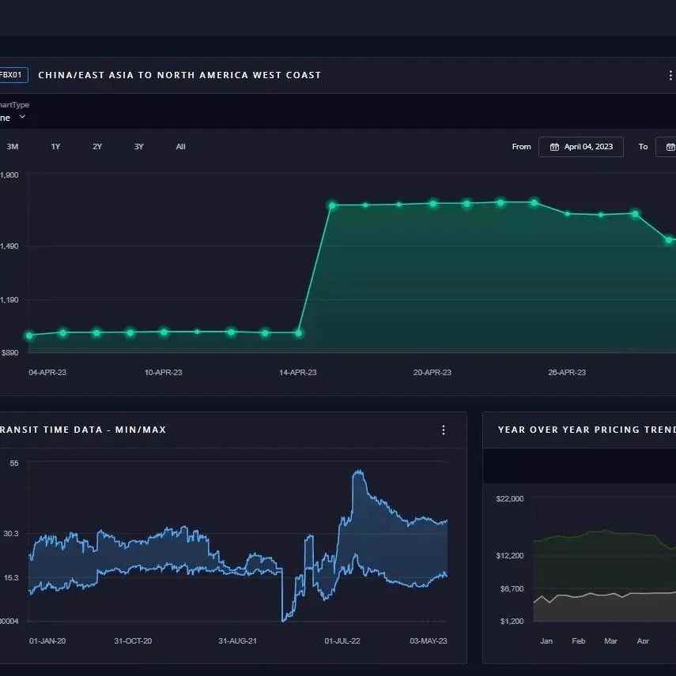Click the Jan month label
The height and width of the screenshot is (676, 676).
point(546,641)
